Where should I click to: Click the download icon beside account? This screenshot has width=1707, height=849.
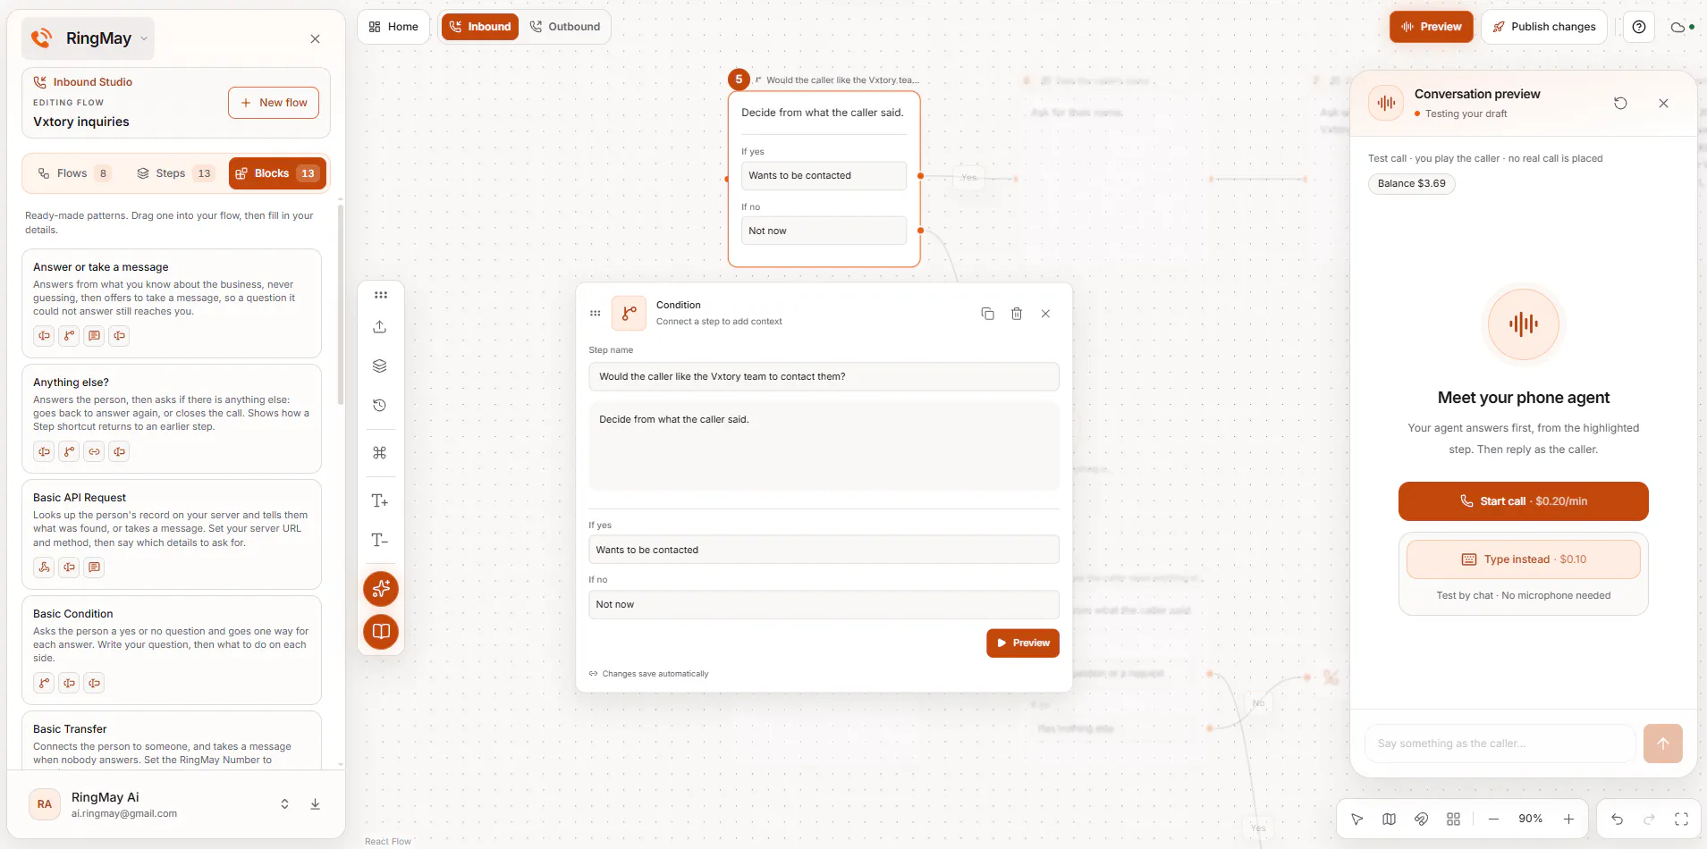pos(316,804)
